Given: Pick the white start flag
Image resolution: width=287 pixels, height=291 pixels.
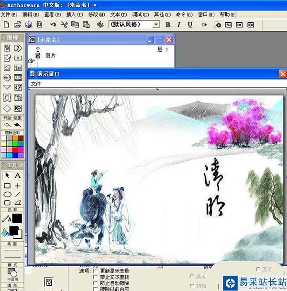Looking at the screenshot, I should 7,125.
